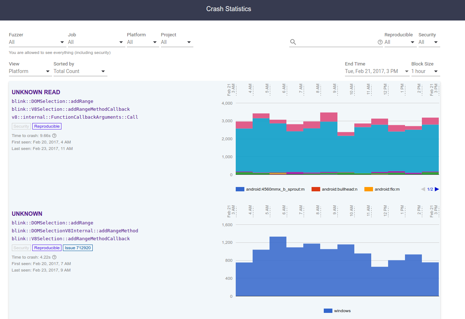
Task: Click the Time to crash 4.22s help icon
Action: [54, 257]
